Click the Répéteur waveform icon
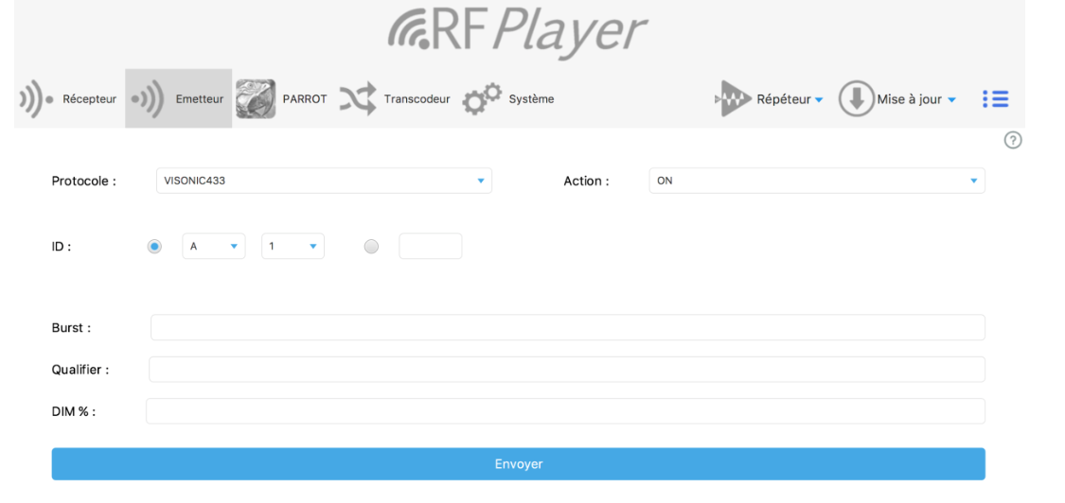1065x503 pixels. pyautogui.click(x=733, y=99)
